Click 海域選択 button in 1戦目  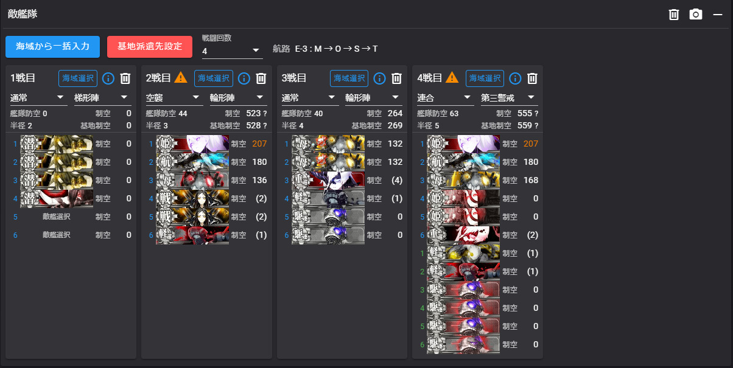click(x=78, y=78)
